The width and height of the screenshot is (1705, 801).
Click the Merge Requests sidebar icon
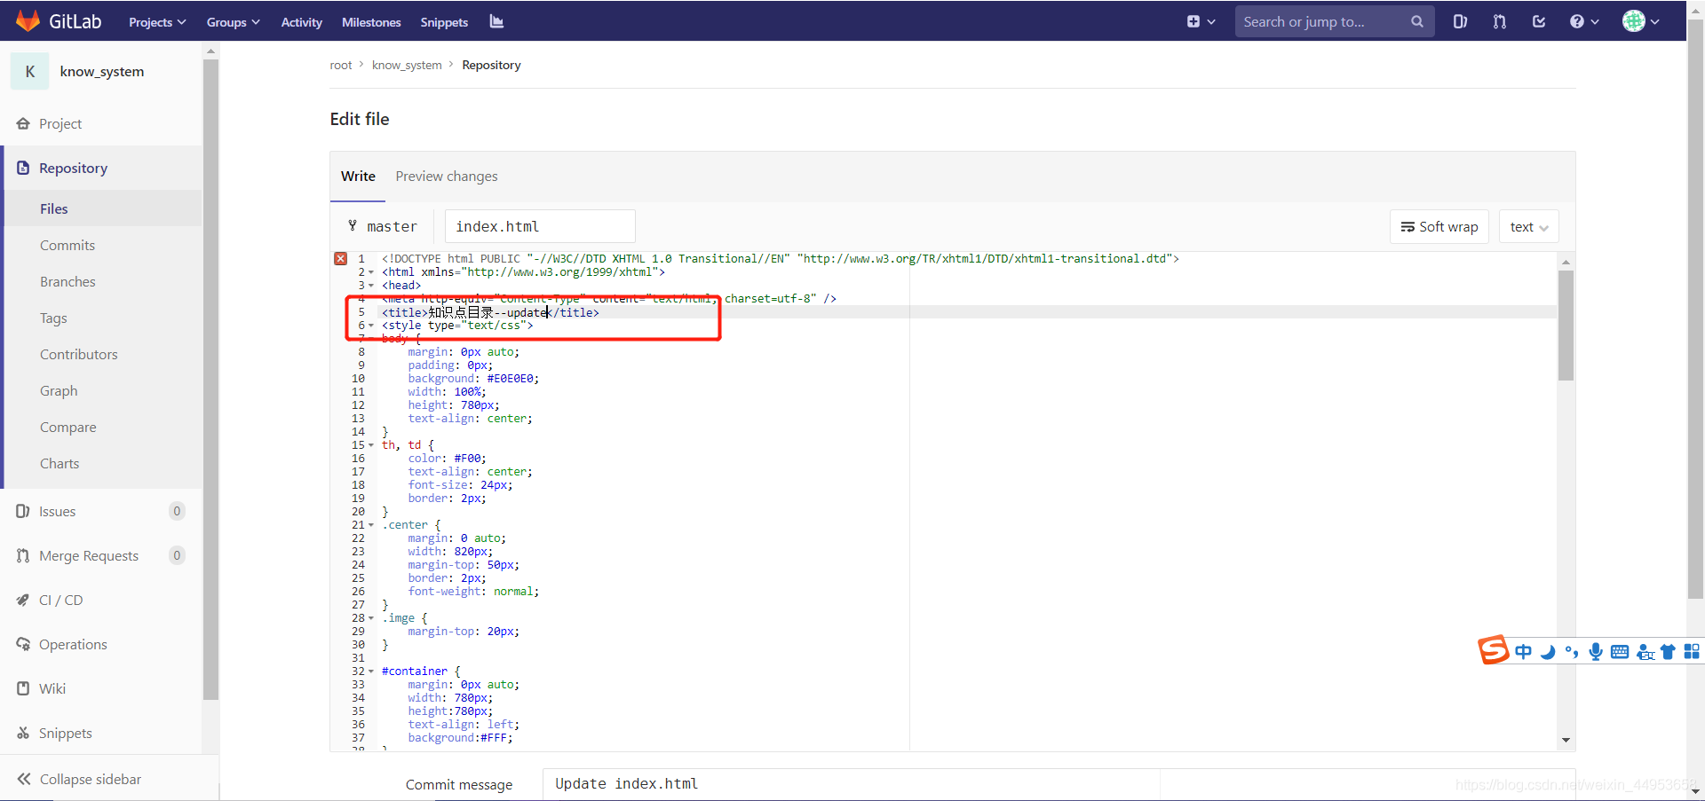tap(23, 555)
